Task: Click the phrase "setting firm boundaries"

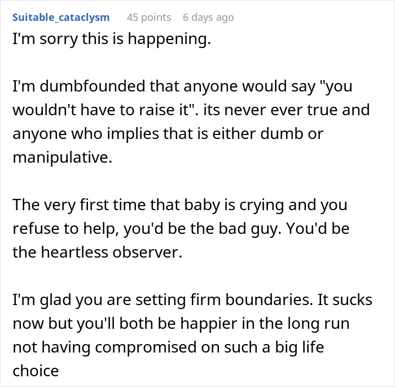Action: 223,299
